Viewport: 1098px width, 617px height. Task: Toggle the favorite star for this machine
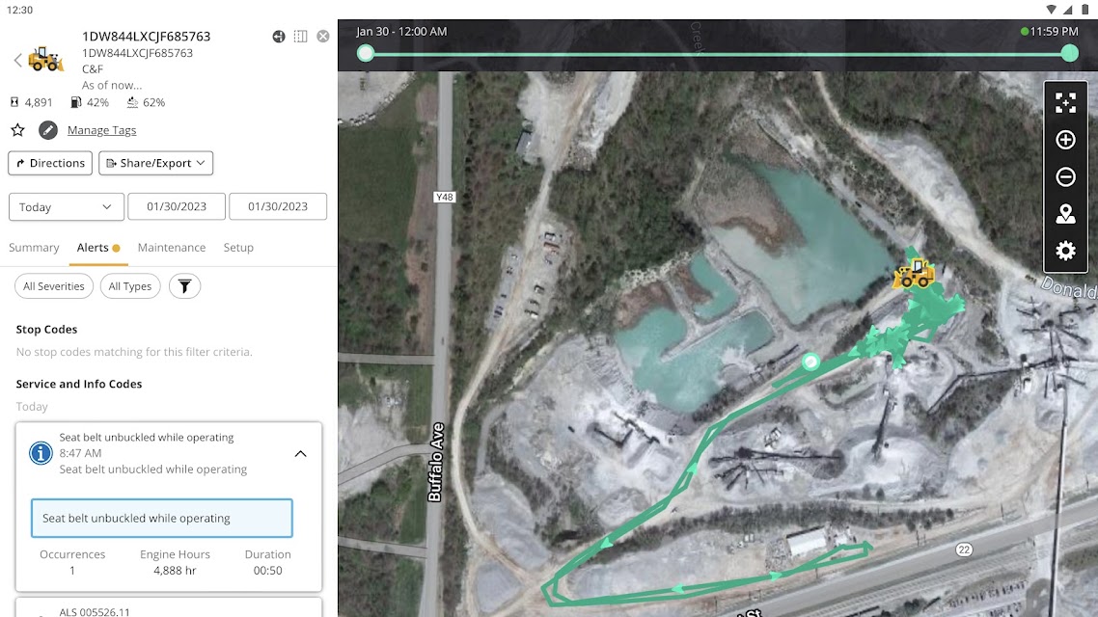[x=17, y=130]
